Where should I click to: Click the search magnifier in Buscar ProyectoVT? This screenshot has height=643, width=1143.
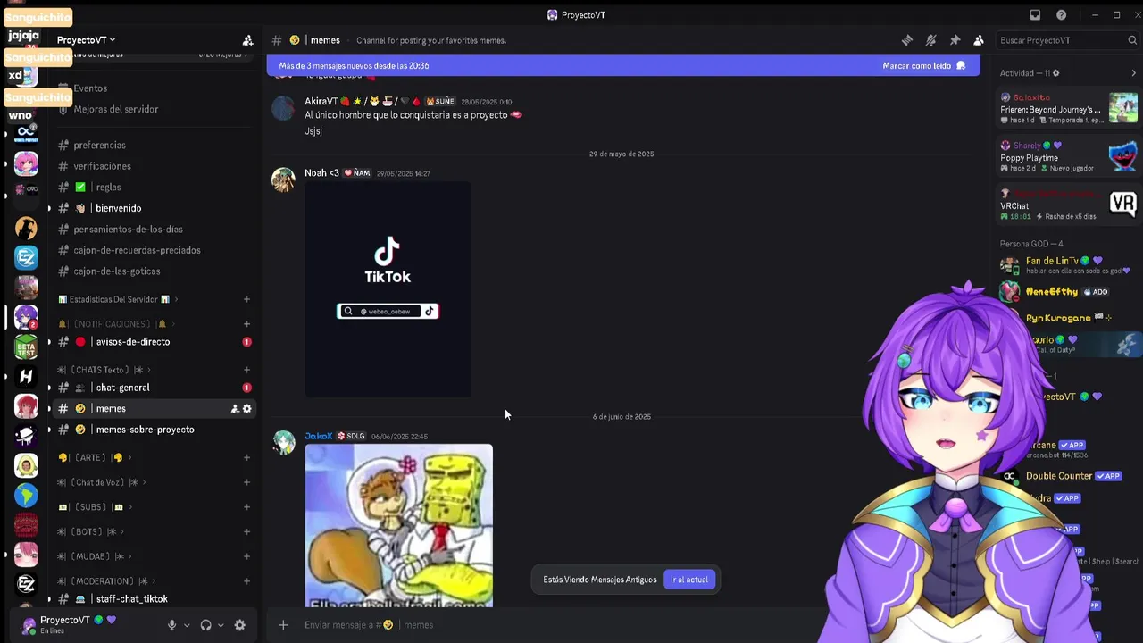tap(1132, 40)
